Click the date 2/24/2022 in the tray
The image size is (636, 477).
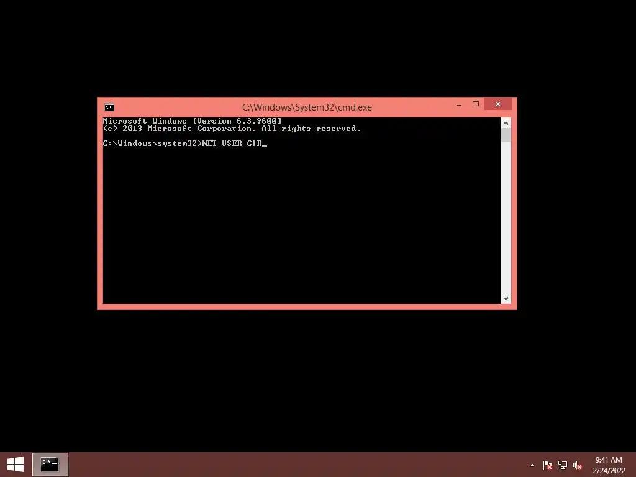[x=609, y=471]
